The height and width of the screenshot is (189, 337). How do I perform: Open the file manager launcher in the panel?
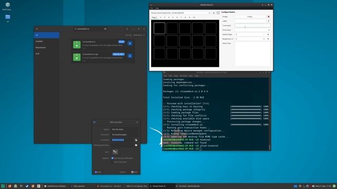(15, 186)
